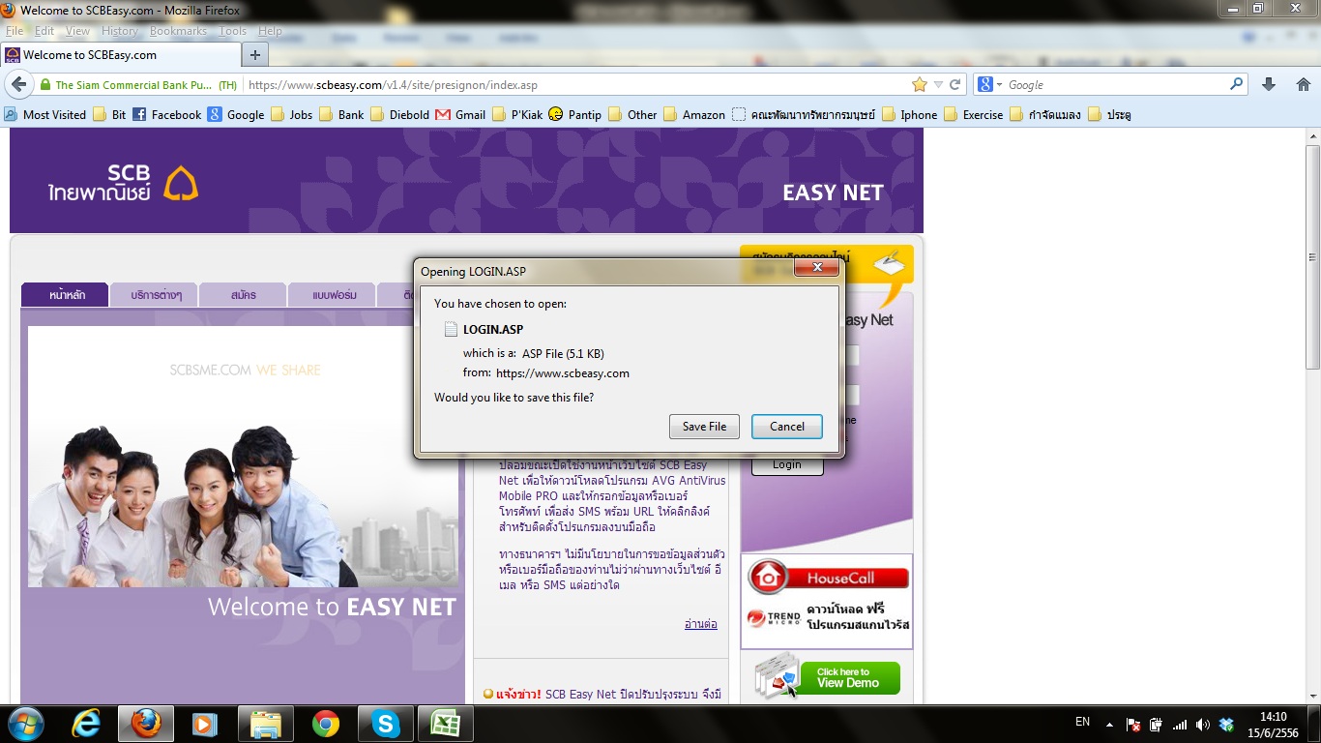Open the Tools menu
This screenshot has height=743, width=1321.
(x=233, y=31)
